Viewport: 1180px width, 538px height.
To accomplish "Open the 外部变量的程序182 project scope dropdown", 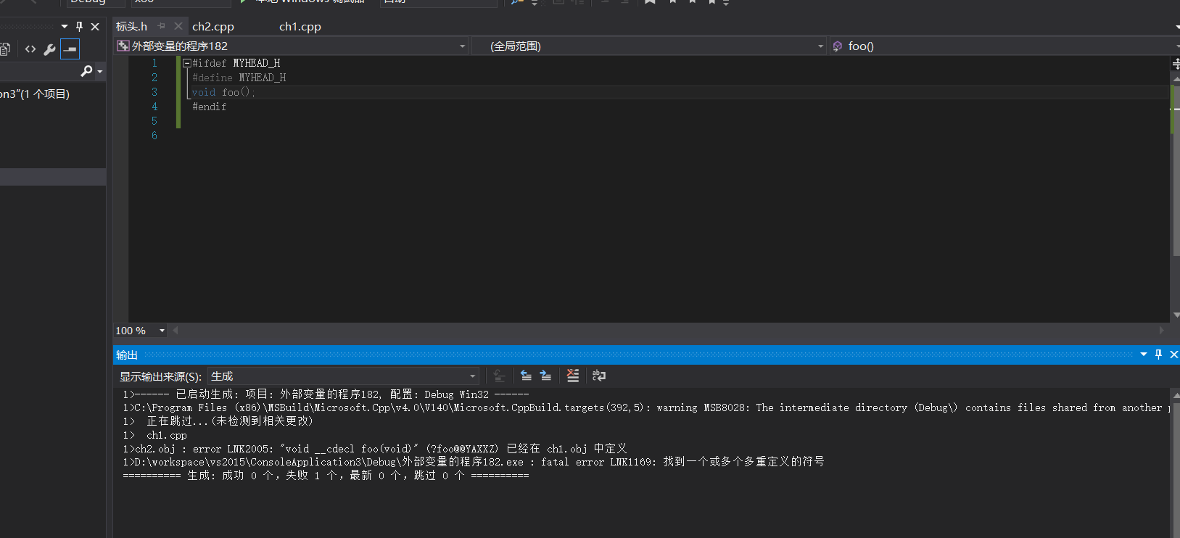I will [292, 46].
